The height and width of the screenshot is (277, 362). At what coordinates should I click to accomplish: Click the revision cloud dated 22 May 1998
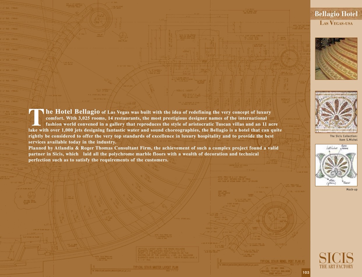(x=275, y=271)
